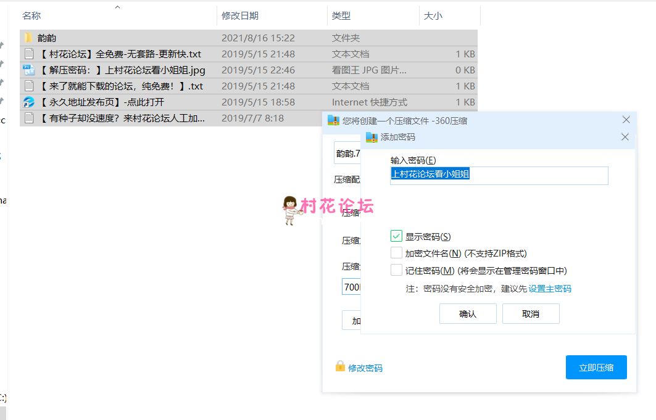Click text file icon for 【有种子却没速度
Image resolution: width=656 pixels, height=420 pixels.
click(x=29, y=118)
